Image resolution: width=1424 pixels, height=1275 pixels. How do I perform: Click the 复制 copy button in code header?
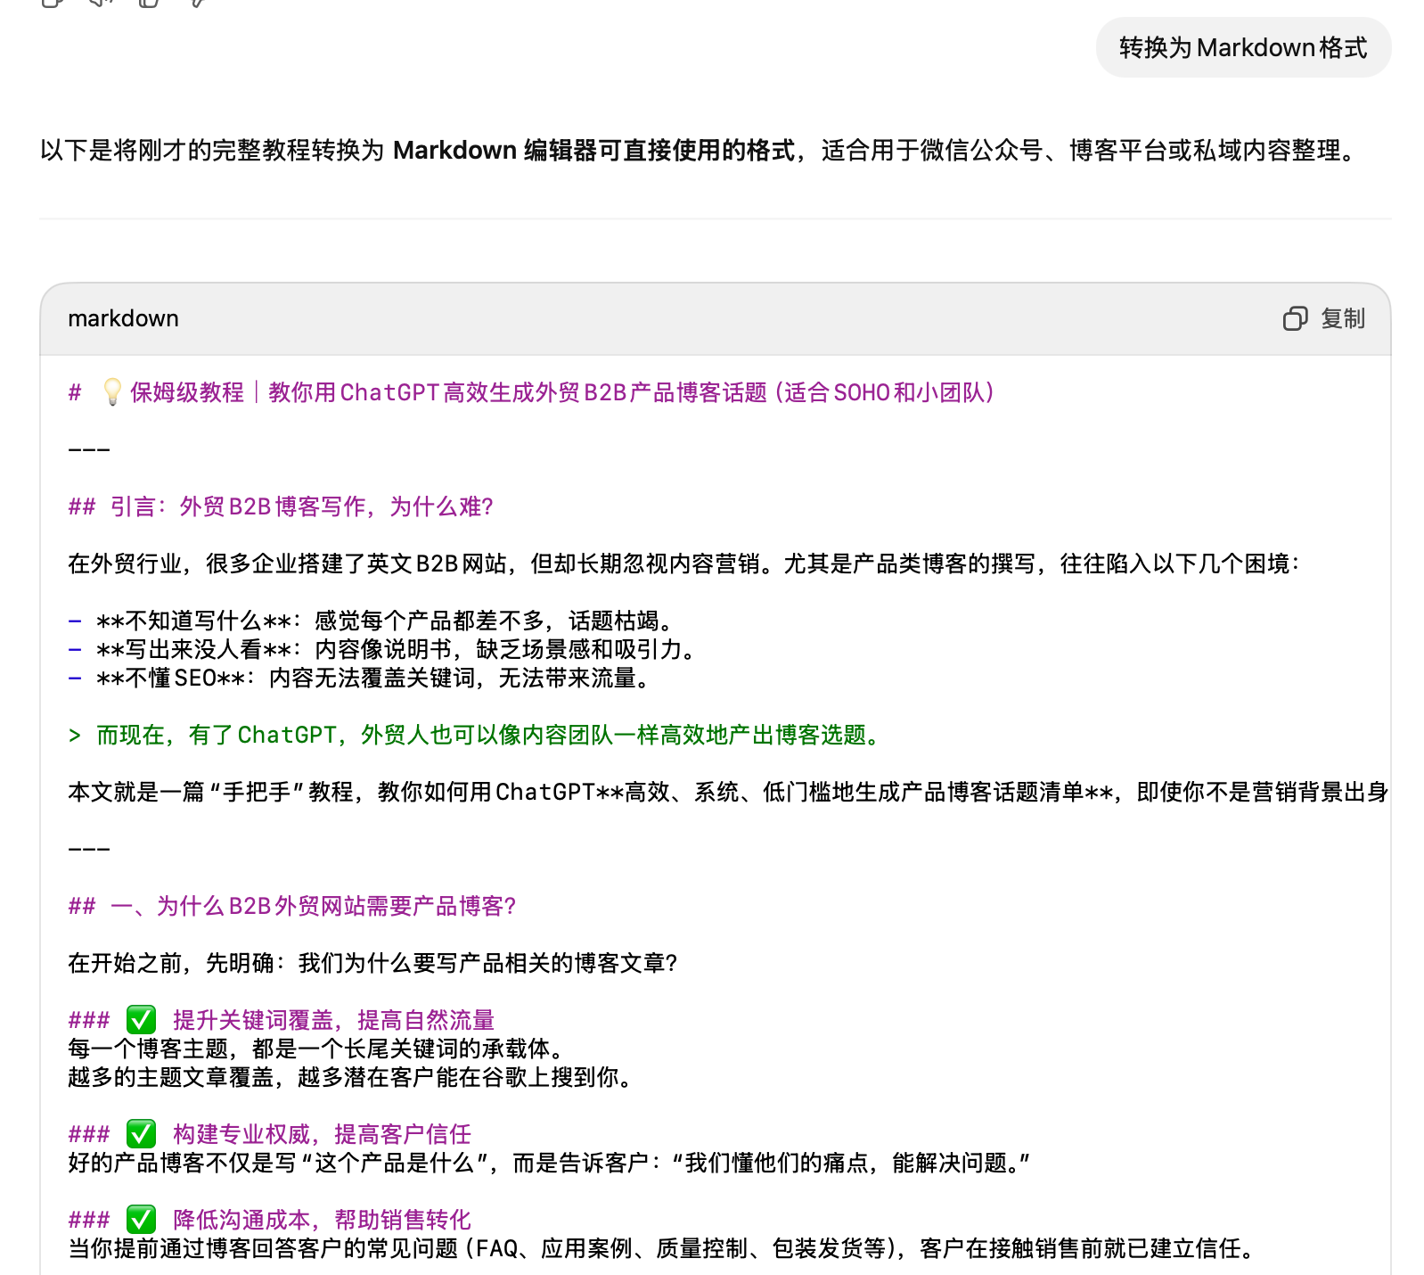pos(1323,318)
